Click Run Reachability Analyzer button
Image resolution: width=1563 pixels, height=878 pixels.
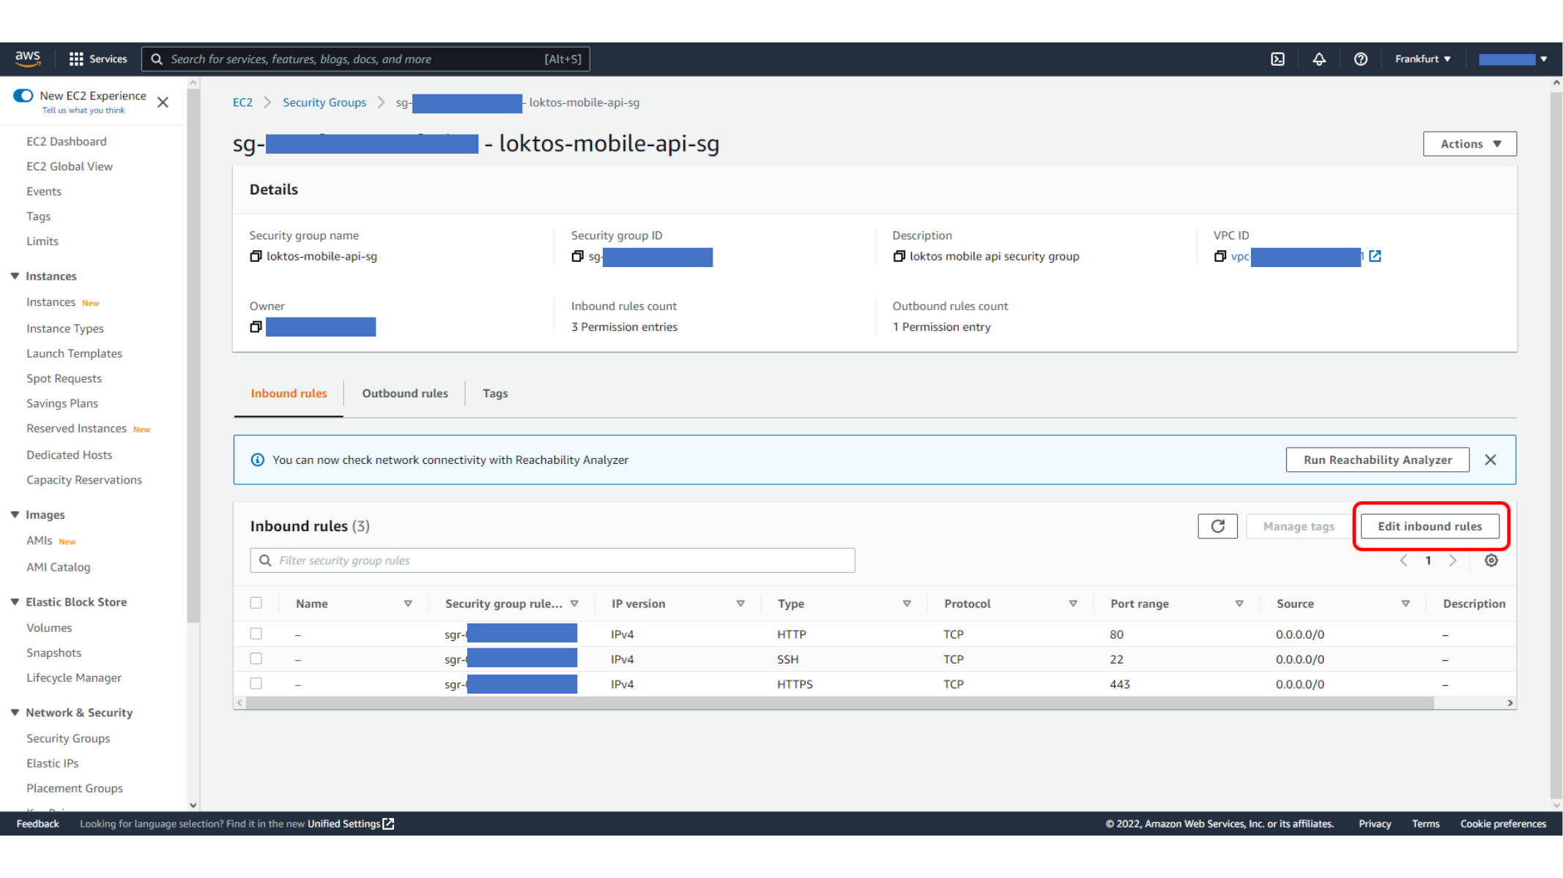(x=1377, y=459)
